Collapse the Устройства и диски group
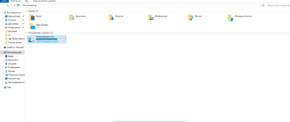Screen dimensions: 290x122 [27, 33]
